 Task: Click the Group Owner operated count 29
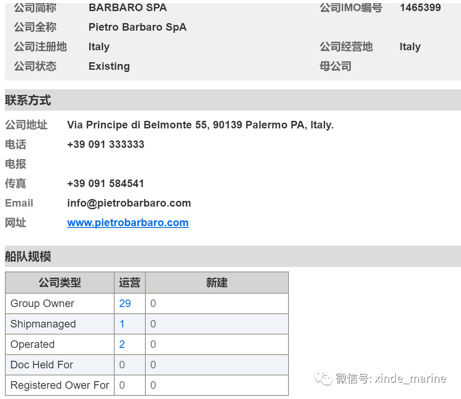tap(125, 303)
